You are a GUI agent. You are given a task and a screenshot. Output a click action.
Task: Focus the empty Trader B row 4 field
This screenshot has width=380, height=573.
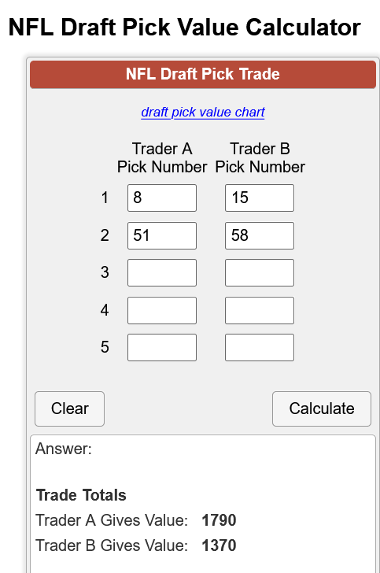tap(260, 310)
